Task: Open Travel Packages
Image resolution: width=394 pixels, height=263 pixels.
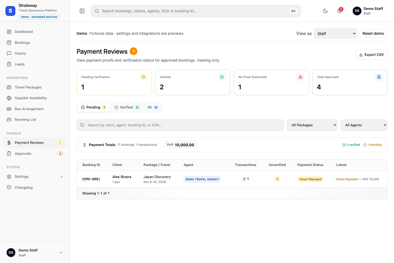Action: (35, 87)
